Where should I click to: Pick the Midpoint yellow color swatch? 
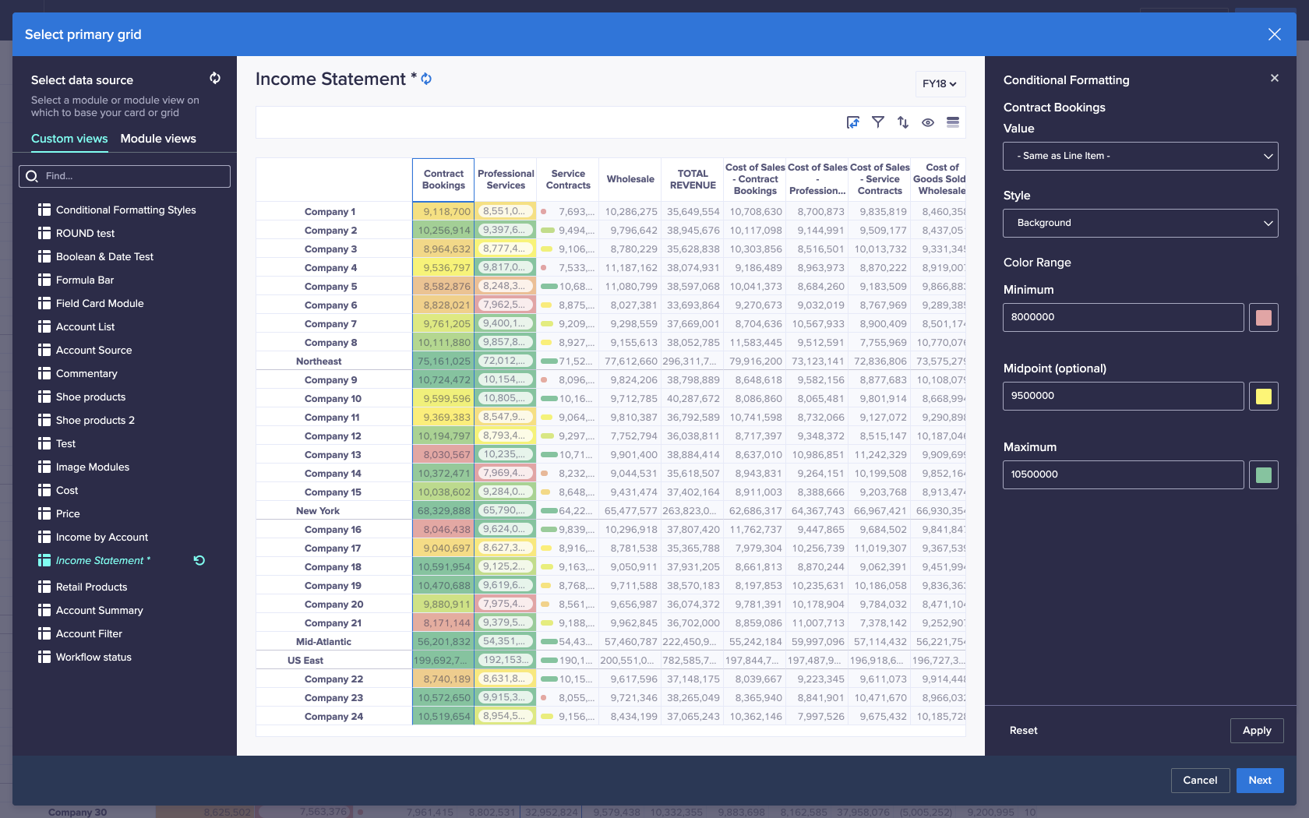click(x=1264, y=397)
